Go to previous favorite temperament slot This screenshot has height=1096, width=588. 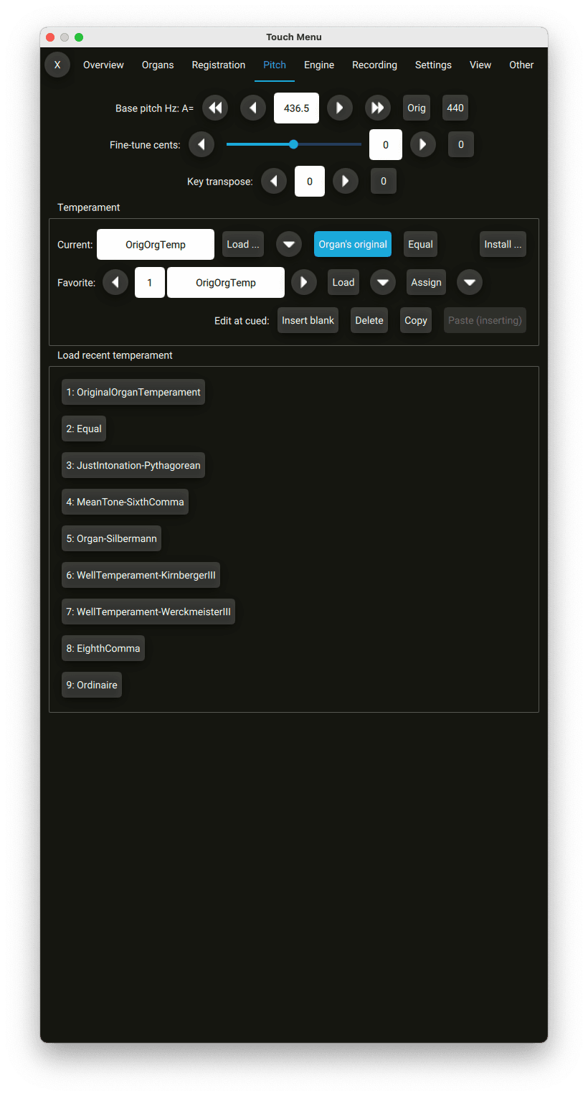coord(115,283)
